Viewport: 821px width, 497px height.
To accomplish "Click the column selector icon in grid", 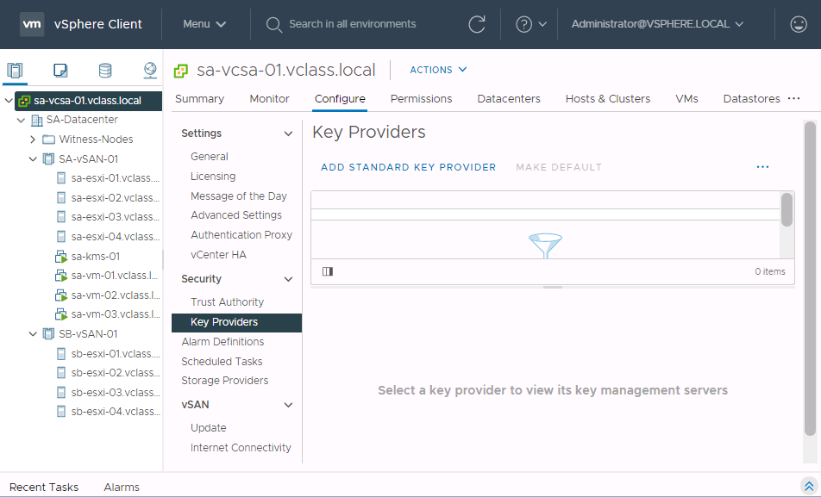I will pyautogui.click(x=328, y=271).
